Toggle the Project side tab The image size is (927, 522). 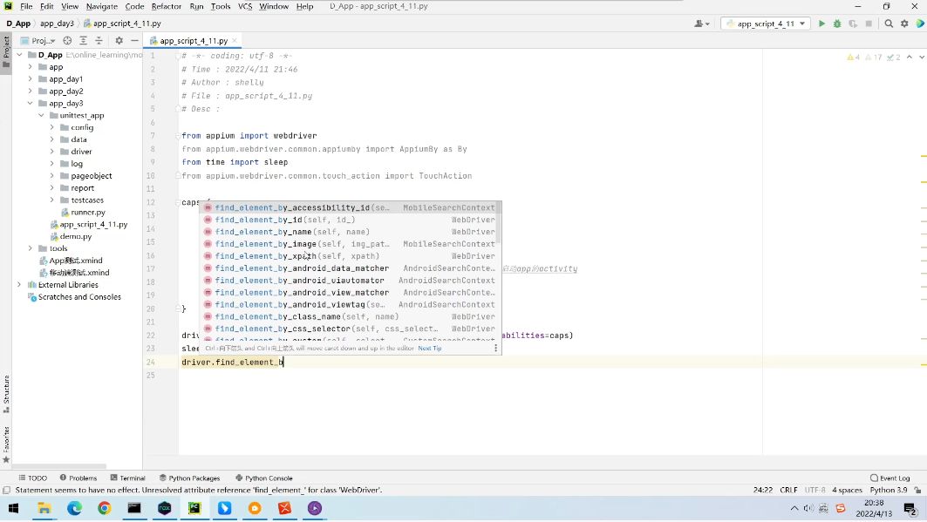(x=6, y=47)
